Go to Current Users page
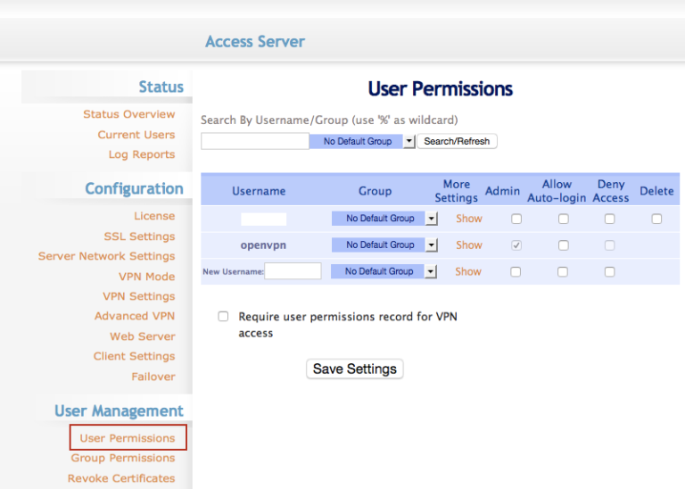The height and width of the screenshot is (489, 685). [x=136, y=135]
